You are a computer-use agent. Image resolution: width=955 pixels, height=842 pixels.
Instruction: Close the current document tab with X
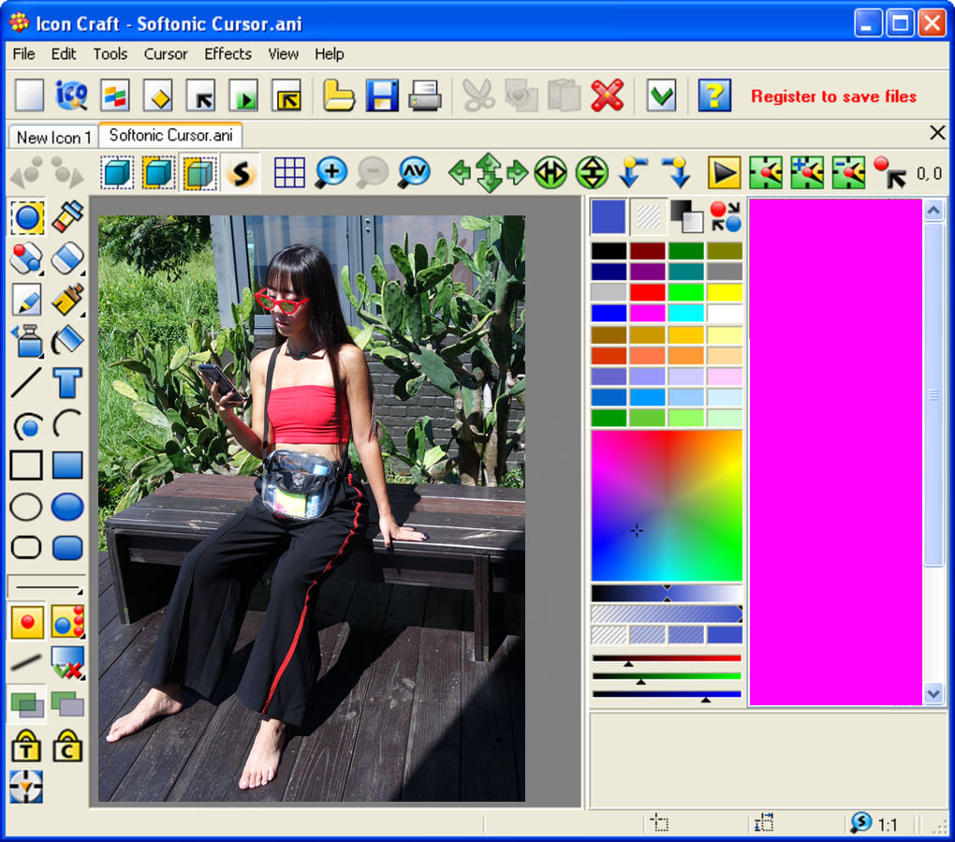pyautogui.click(x=937, y=133)
